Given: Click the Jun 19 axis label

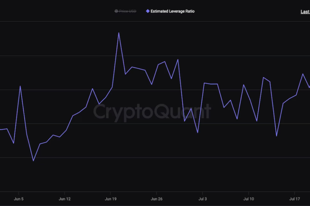Looking at the screenshot, I should pos(111,199).
